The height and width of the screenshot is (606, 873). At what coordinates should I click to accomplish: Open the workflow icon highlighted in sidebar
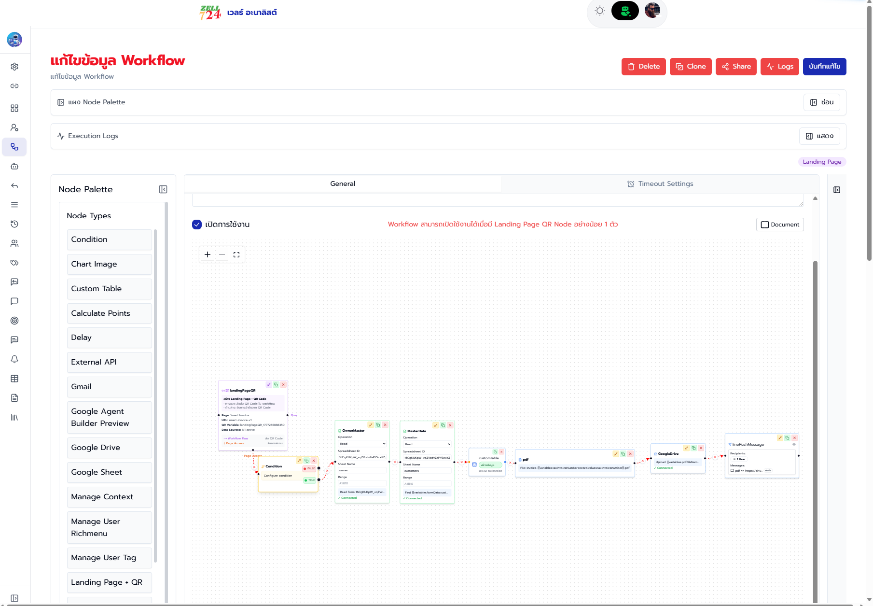[x=14, y=147]
